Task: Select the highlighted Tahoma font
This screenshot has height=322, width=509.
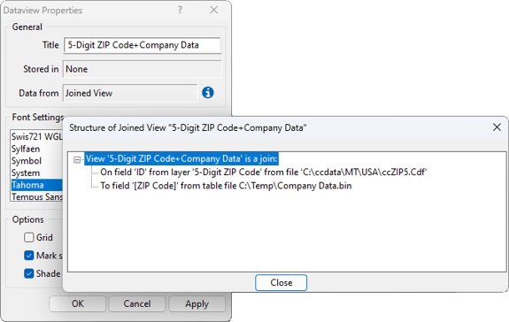Action: pos(36,185)
